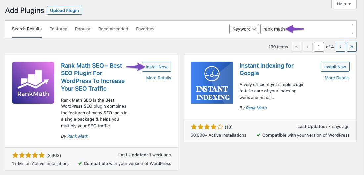Viewport: 364px width, 175px height.
Task: Select the Recommended tab
Action: coord(113,29)
